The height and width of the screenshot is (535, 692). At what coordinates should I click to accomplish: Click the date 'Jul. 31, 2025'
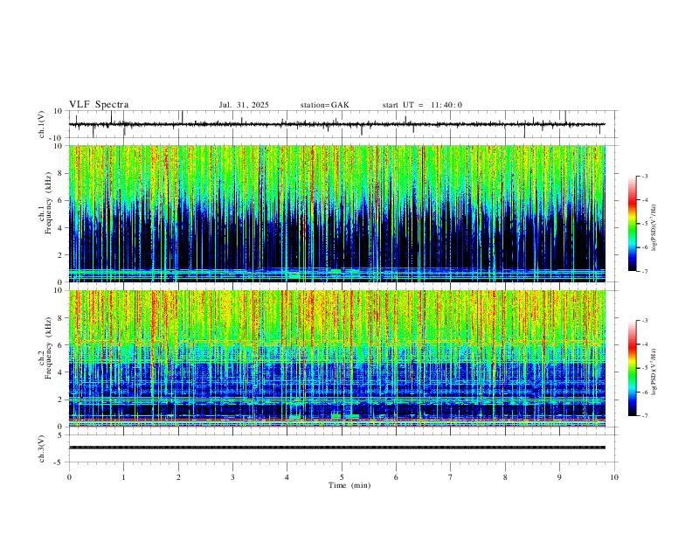pyautogui.click(x=244, y=105)
